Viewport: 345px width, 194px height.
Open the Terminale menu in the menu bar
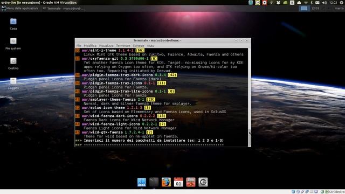point(123,45)
